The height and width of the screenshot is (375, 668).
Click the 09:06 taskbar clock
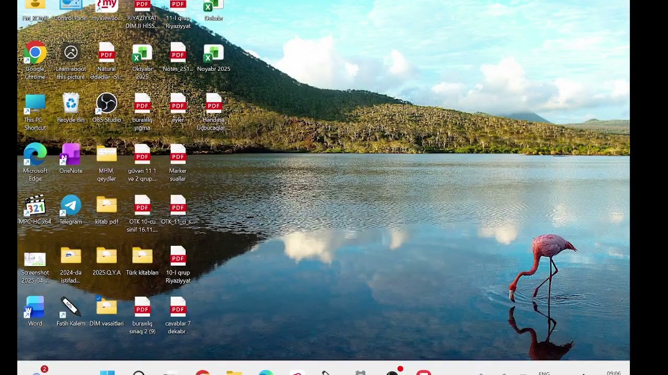[x=614, y=373]
